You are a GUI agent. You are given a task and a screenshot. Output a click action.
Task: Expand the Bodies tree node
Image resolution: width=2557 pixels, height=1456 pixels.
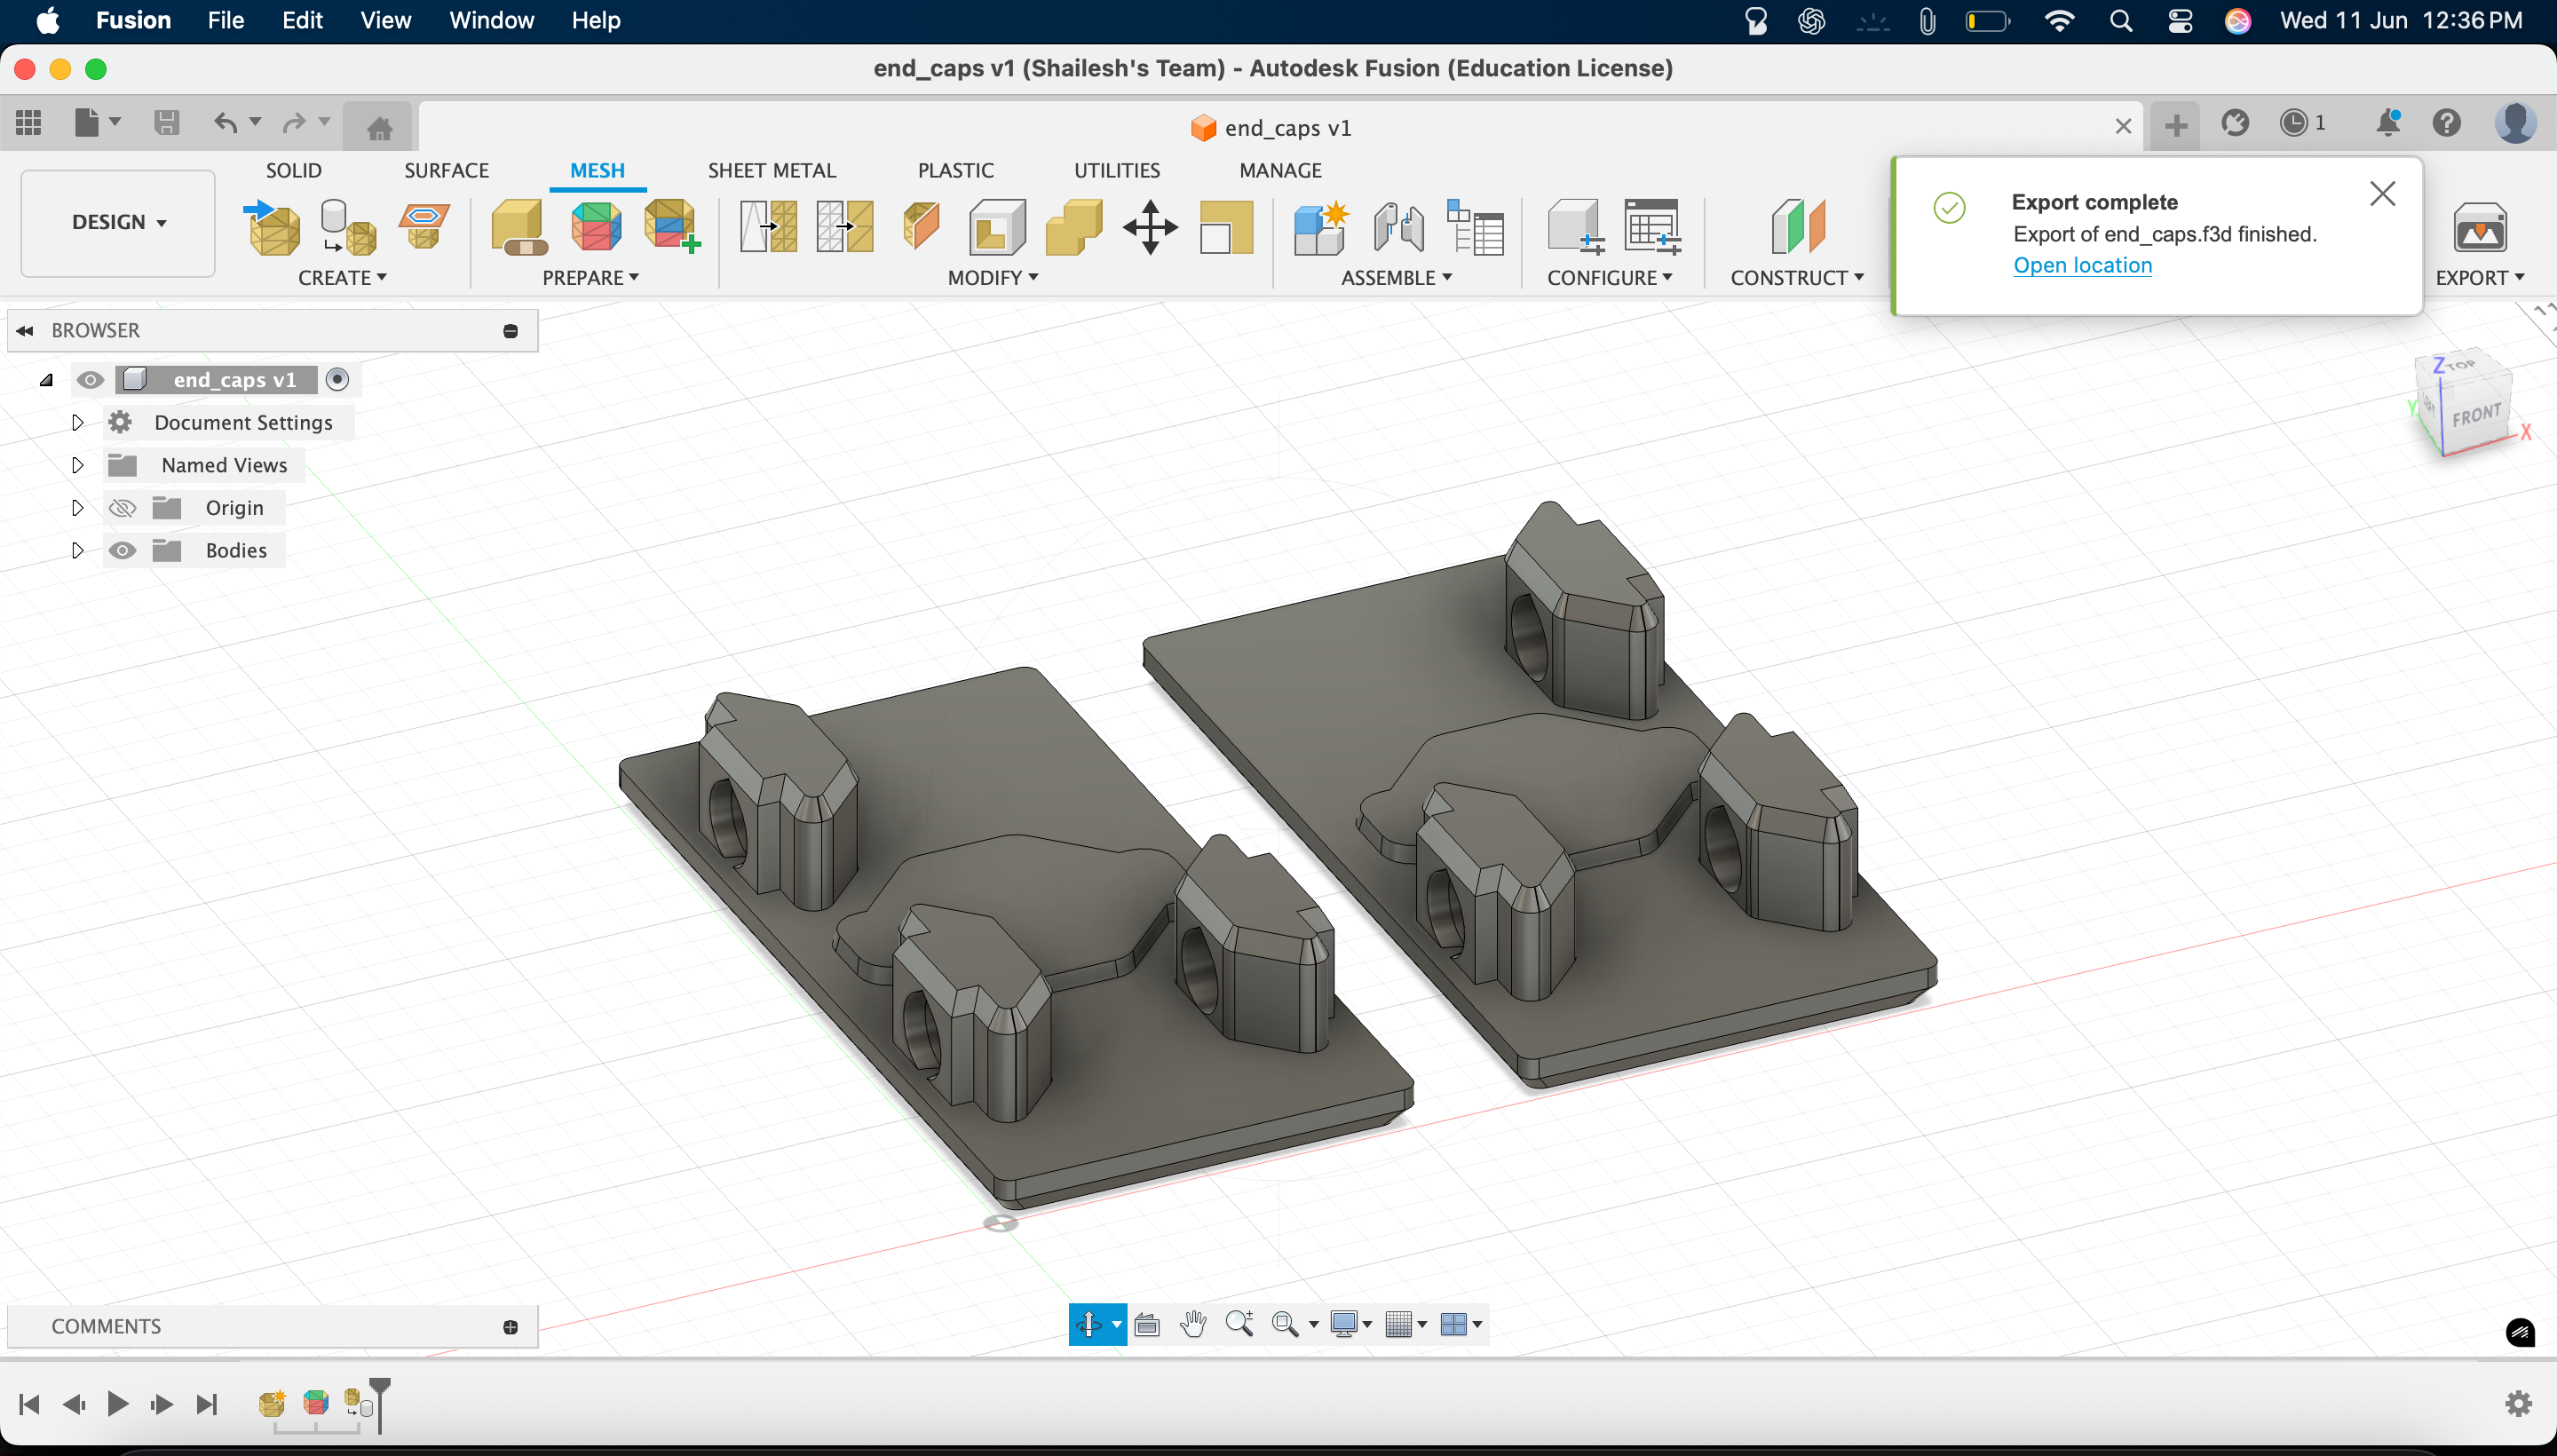pos(77,551)
